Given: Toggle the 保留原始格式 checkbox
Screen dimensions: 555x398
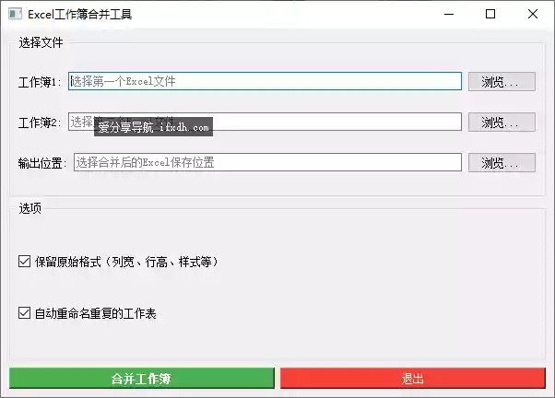Looking at the screenshot, I should pyautogui.click(x=25, y=262).
